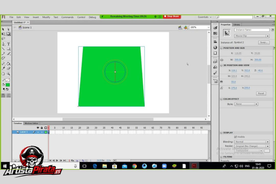Open the Render Original (No Change) dropdown
Viewport: 276px width, 184px height.
click(x=252, y=146)
